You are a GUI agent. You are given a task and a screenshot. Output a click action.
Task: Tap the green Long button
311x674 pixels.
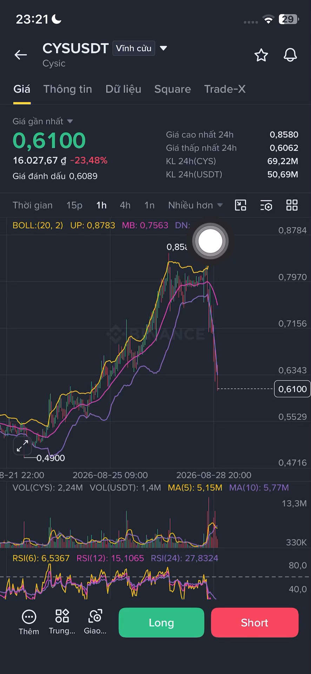pyautogui.click(x=161, y=623)
